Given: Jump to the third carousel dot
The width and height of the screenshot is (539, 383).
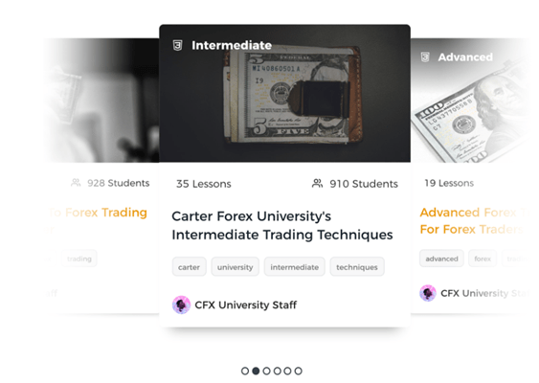Looking at the screenshot, I should [266, 371].
